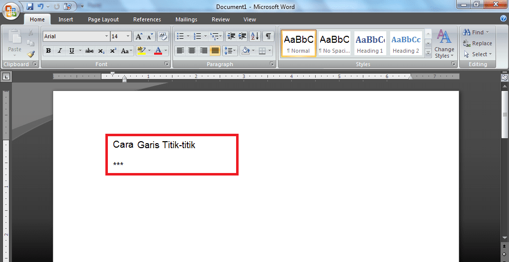Toggle Italic formatting
The width and height of the screenshot is (509, 262).
[x=60, y=51]
